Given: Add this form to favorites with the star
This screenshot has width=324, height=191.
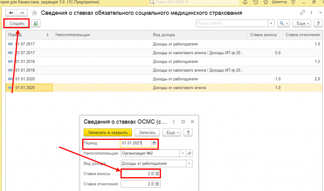Looking at the screenshot, I should [x=35, y=13].
